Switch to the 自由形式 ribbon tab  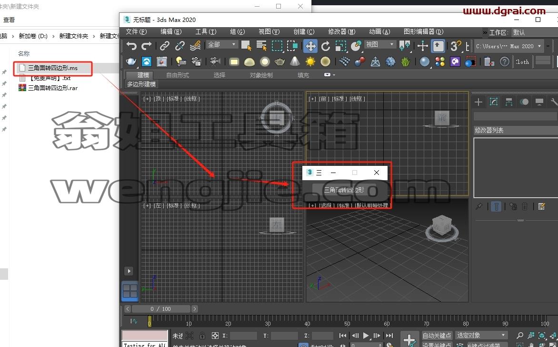coord(178,75)
